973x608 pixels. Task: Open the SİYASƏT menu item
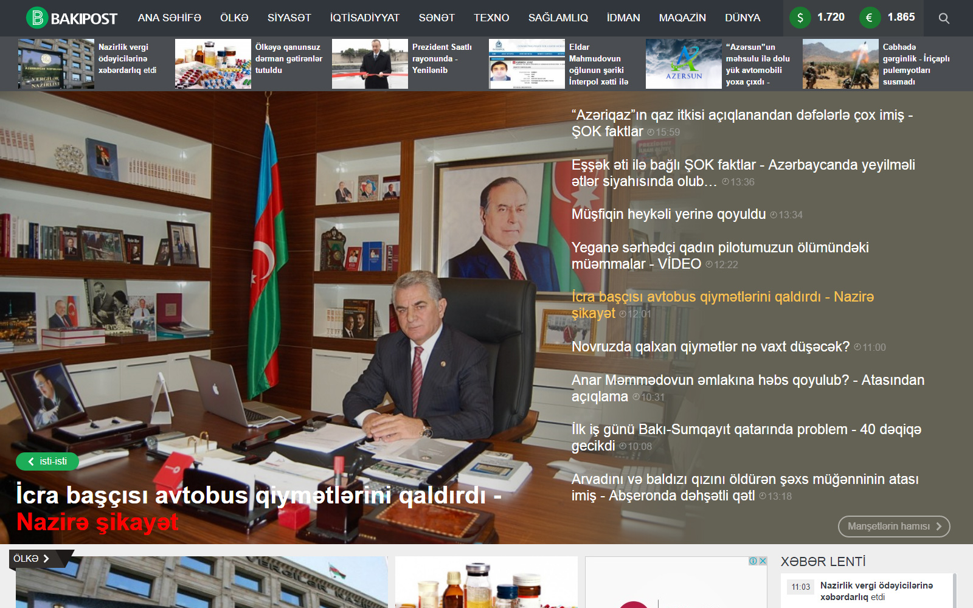coord(289,18)
